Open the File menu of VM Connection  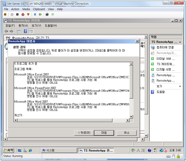coord(6,9)
